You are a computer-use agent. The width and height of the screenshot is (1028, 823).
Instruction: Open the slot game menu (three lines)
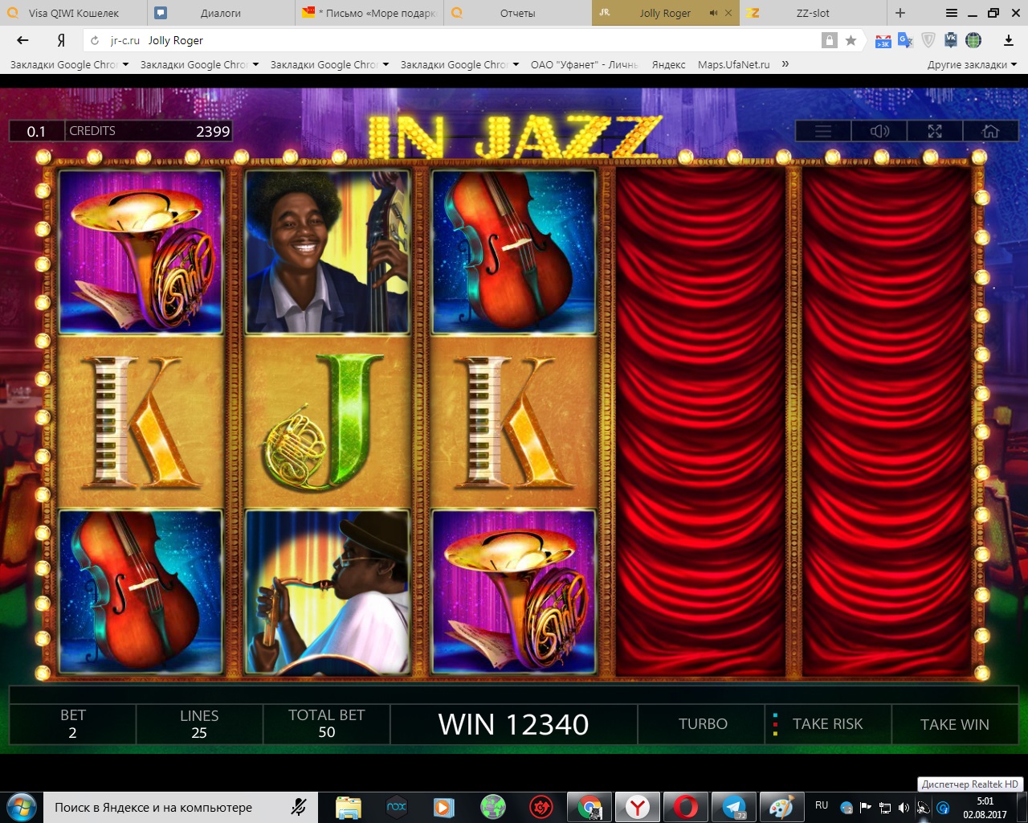(x=823, y=131)
